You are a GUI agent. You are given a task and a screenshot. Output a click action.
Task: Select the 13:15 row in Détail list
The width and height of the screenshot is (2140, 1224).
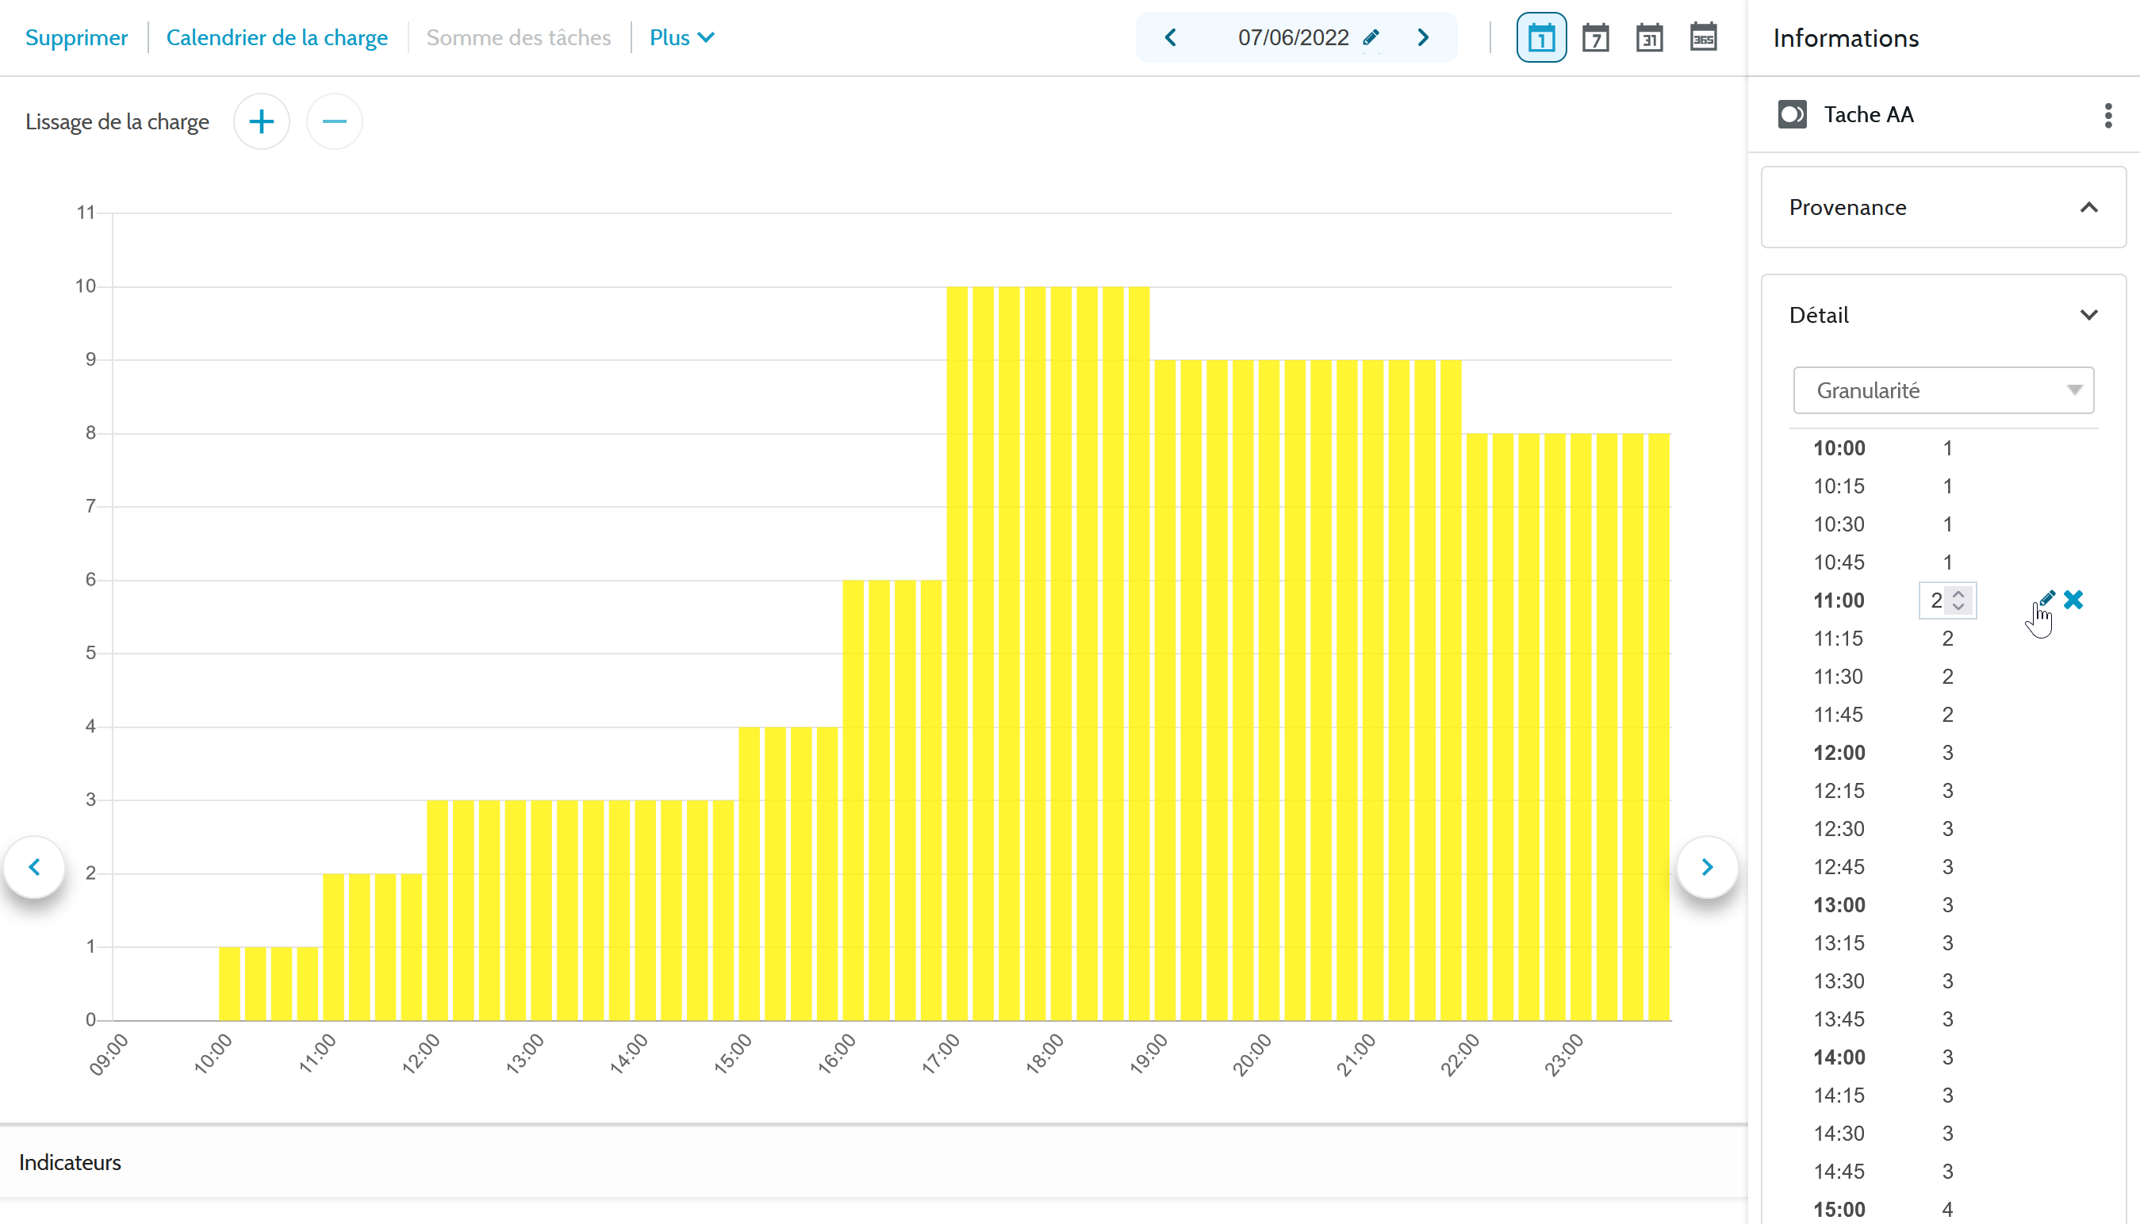[1943, 942]
